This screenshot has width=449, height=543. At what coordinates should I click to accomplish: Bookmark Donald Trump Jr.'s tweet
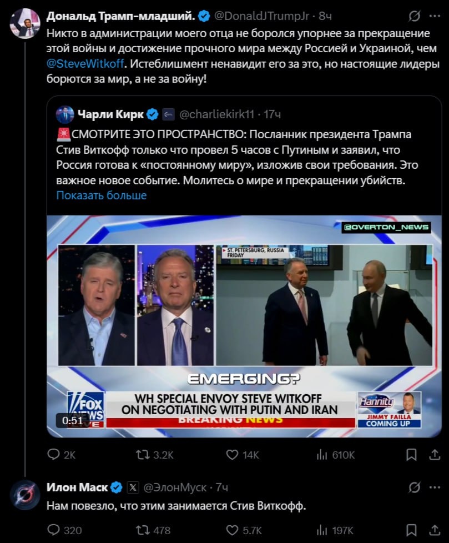point(411,455)
